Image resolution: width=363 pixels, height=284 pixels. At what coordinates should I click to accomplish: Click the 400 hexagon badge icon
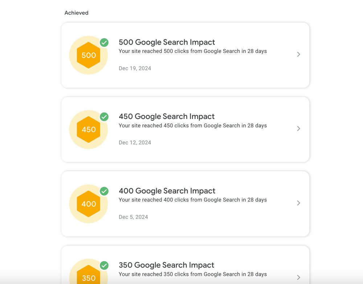(x=89, y=204)
